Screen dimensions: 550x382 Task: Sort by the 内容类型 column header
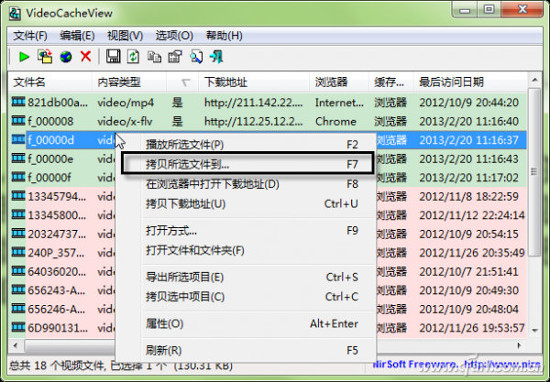(129, 82)
